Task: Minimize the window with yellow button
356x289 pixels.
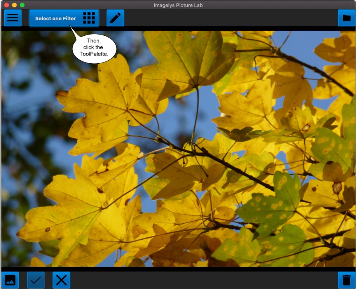Action: (14, 5)
